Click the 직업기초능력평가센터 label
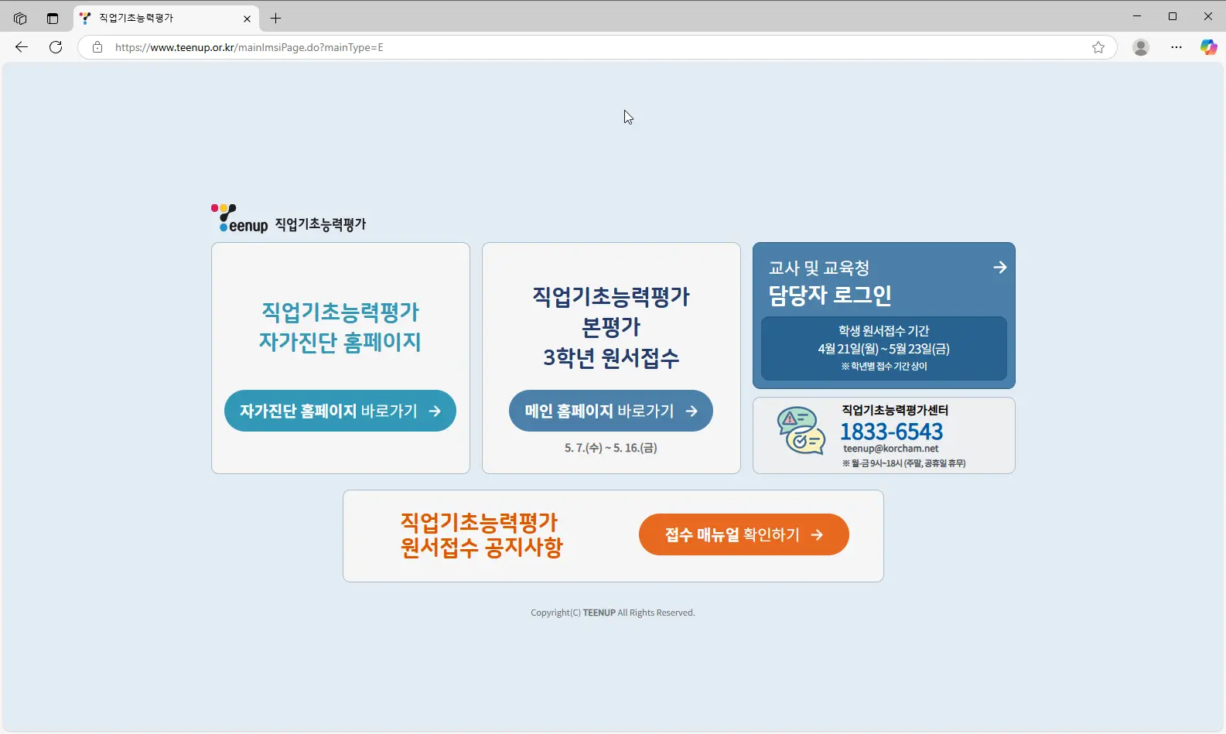 pos(895,410)
